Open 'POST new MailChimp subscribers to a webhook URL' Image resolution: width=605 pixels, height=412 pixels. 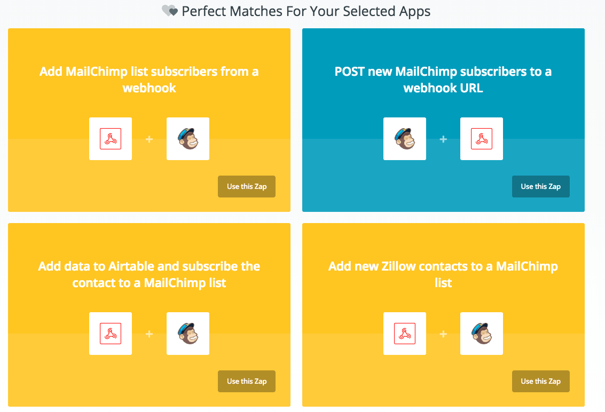click(443, 80)
